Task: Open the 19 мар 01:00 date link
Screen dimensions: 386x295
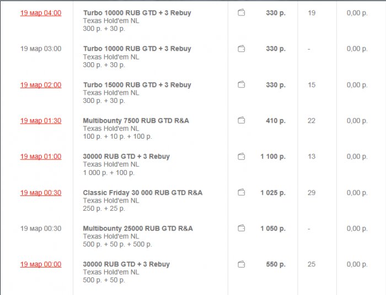Action: (x=41, y=157)
